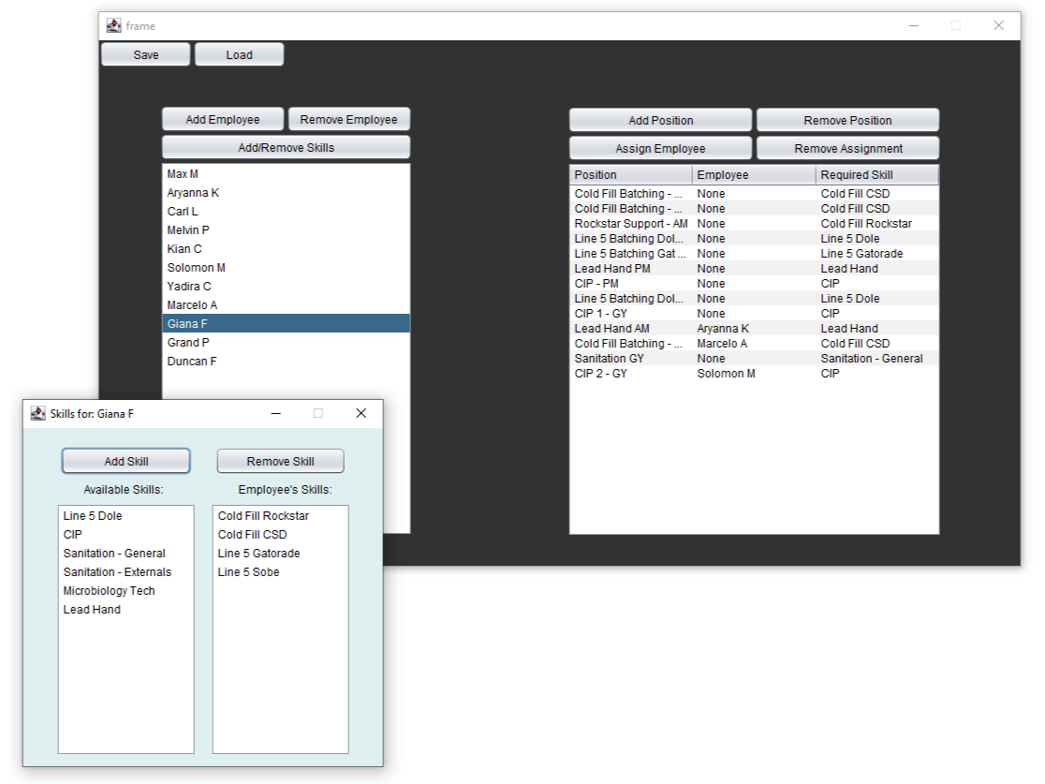Click the Add Position button

(660, 121)
